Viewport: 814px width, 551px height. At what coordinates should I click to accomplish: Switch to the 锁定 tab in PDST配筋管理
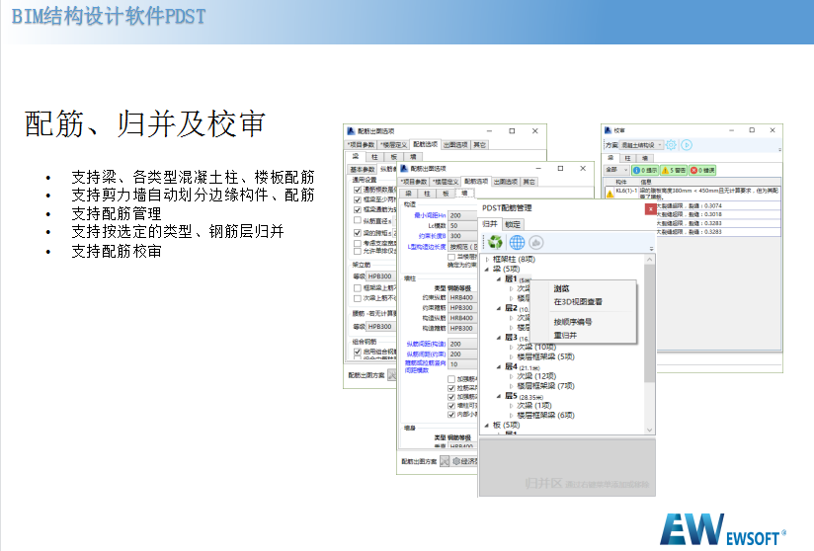[513, 224]
